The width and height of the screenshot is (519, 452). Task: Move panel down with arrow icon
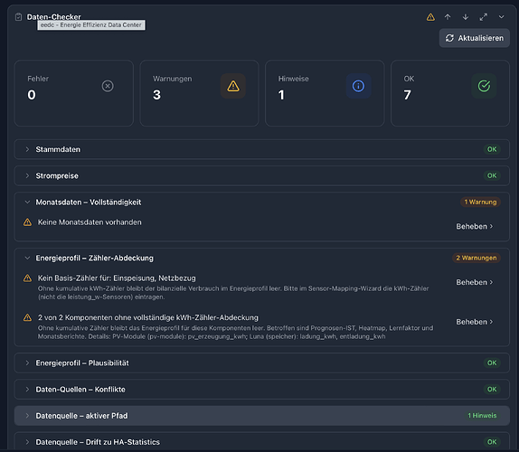coord(466,17)
